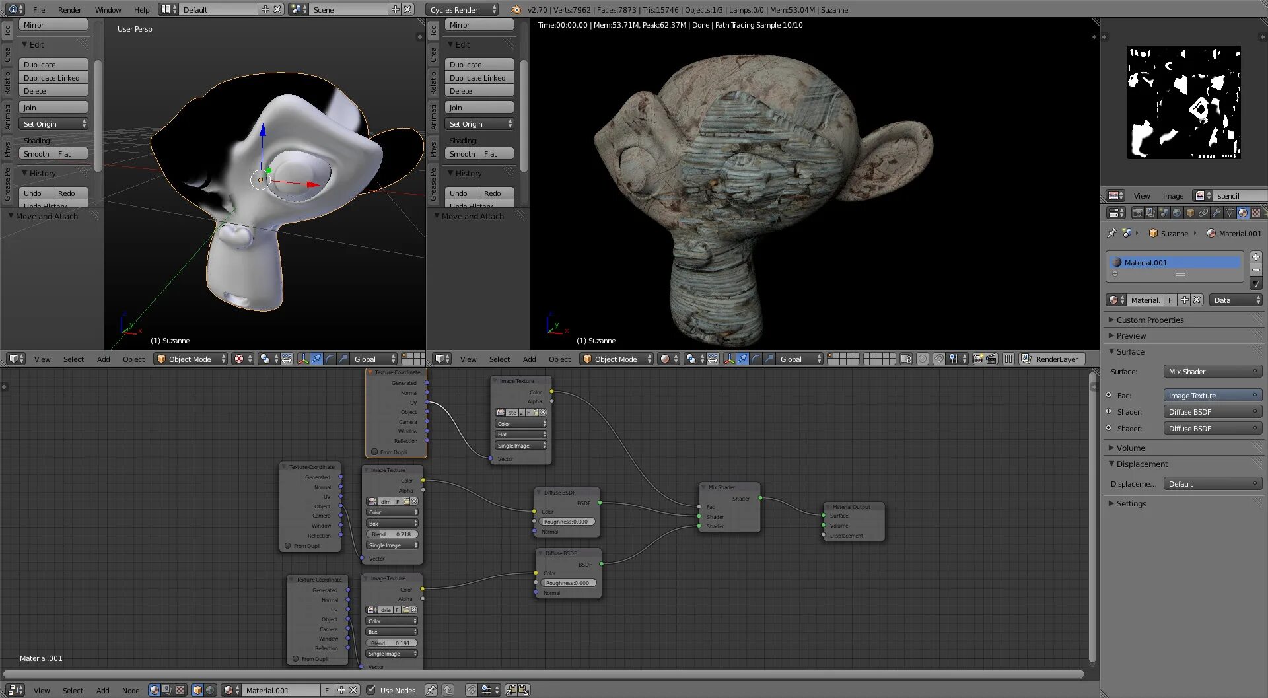Click Duplicate Linked in the left tool shelf
The image size is (1268, 698).
(x=53, y=78)
